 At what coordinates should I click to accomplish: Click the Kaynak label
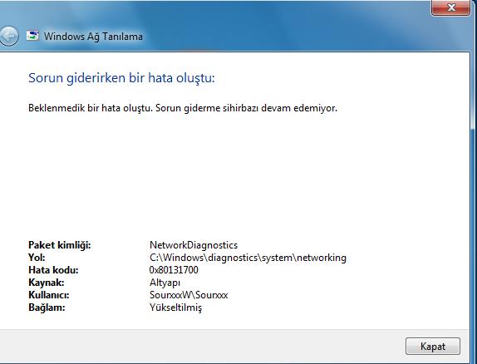pos(47,283)
